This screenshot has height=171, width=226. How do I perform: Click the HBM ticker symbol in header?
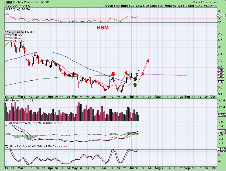click(8, 2)
